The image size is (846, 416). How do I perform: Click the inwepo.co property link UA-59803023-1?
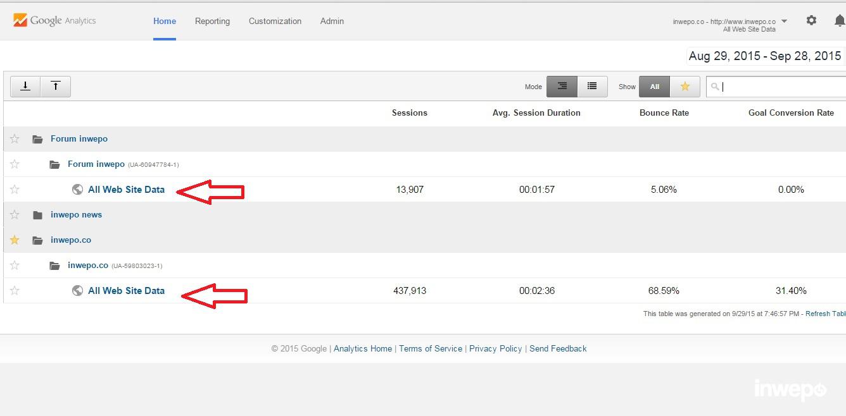click(x=88, y=265)
